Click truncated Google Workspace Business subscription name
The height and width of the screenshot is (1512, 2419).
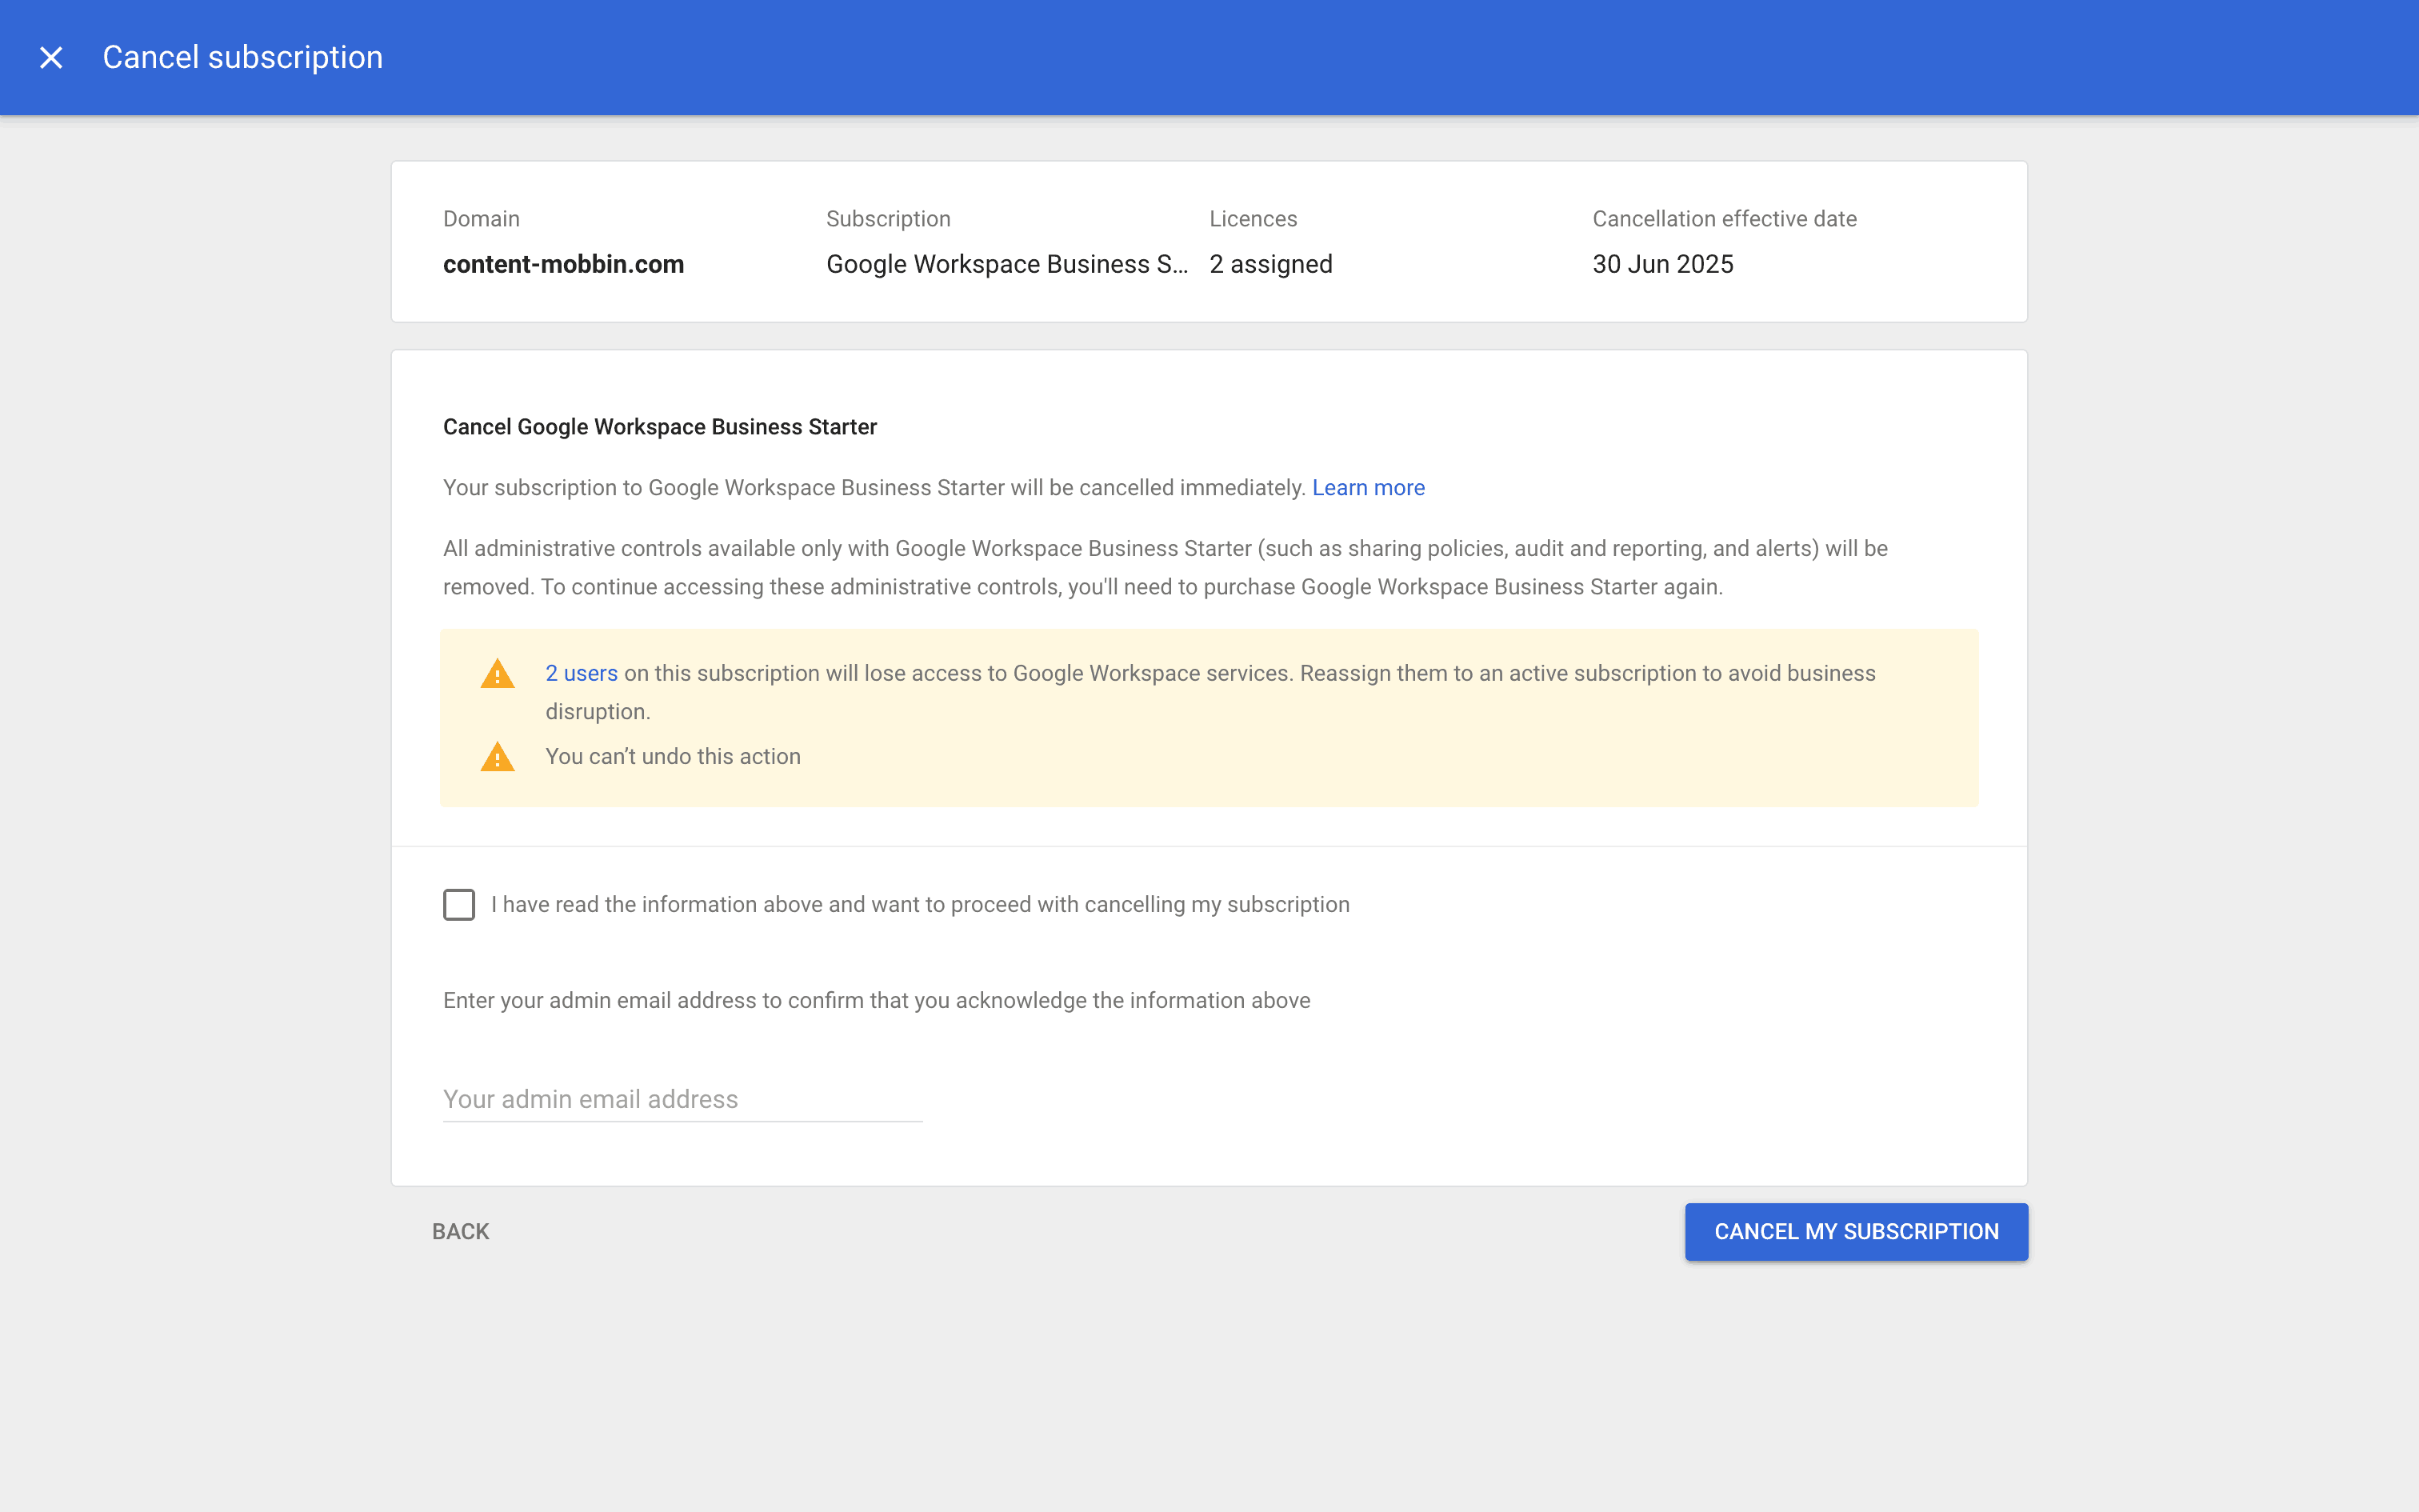1006,264
